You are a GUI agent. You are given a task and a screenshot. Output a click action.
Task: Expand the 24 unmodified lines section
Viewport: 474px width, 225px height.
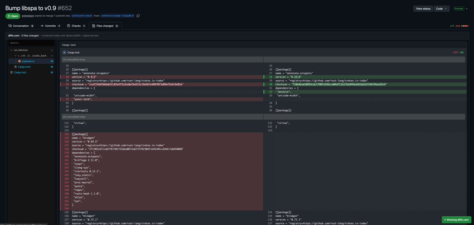(x=162, y=60)
